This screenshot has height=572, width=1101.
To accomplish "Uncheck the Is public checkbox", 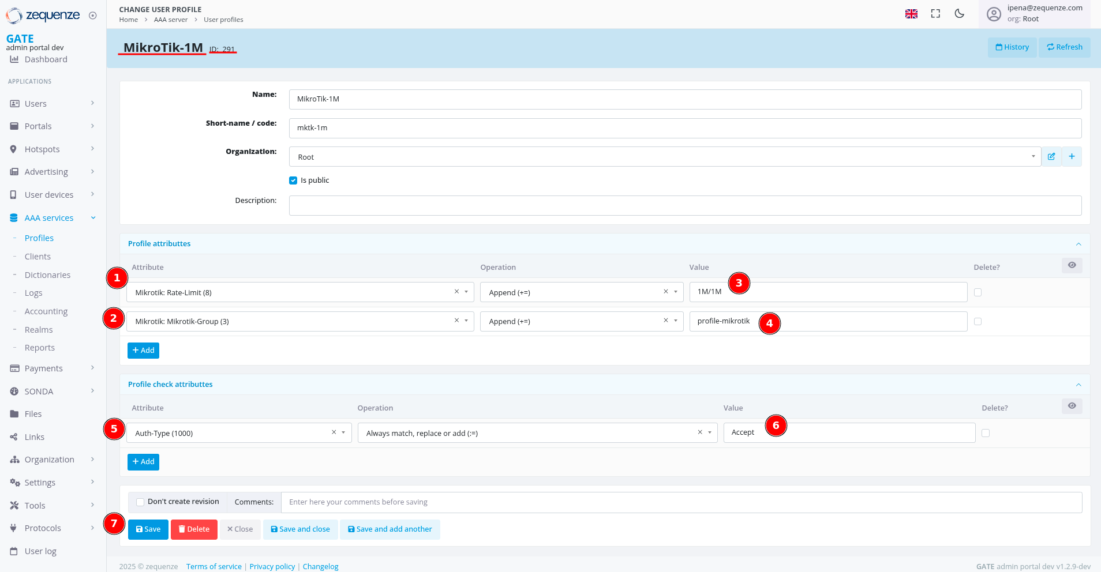I will pyautogui.click(x=293, y=180).
